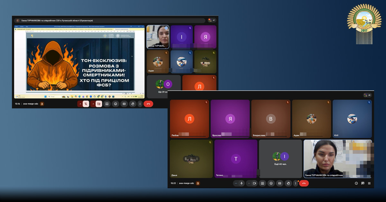Image resolution: width=386 pixels, height=202 pixels.
Task: Mute the microphone in the lower-right meeting
Action: pyautogui.click(x=241, y=183)
